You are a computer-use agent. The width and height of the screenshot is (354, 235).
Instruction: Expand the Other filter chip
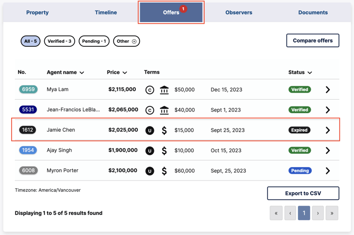click(x=127, y=41)
